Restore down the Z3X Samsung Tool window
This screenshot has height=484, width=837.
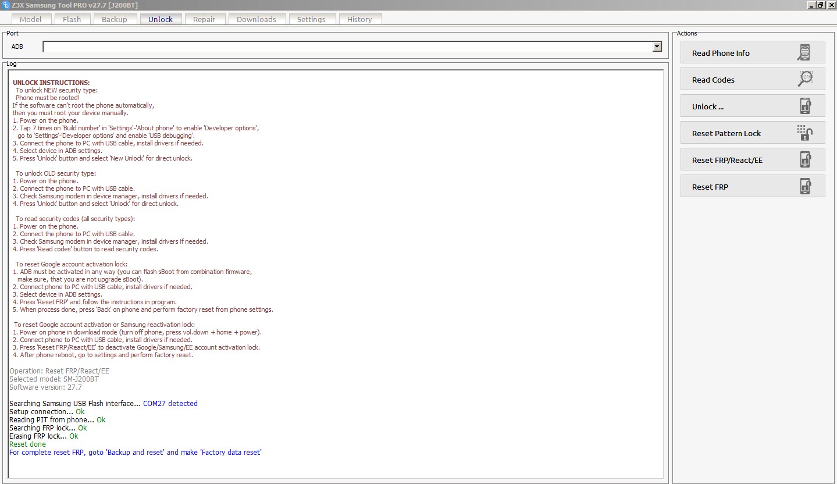point(820,5)
